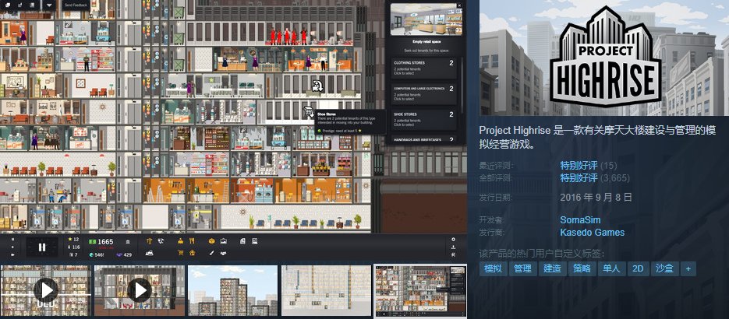Open the city skyline screenshot thumbnail
Screen dimensions: 729x319
233,290
